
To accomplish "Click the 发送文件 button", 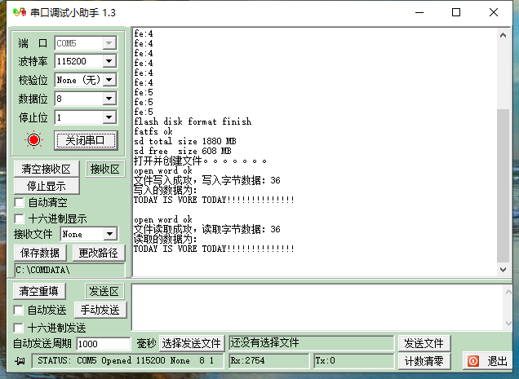I will click(x=424, y=343).
